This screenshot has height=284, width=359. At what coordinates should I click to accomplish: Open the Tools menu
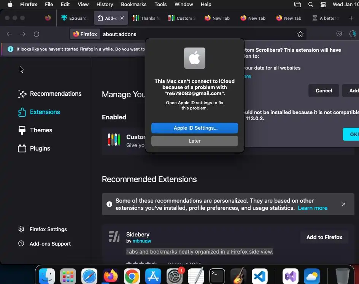pyautogui.click(x=160, y=4)
